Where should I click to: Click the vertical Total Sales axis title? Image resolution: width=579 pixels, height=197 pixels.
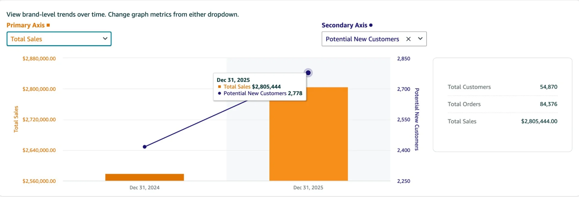pyautogui.click(x=16, y=119)
